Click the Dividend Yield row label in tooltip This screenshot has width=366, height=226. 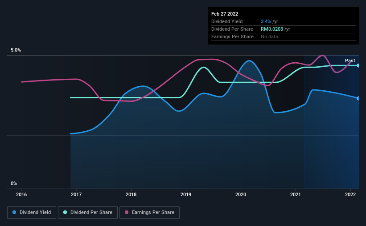pyautogui.click(x=227, y=21)
